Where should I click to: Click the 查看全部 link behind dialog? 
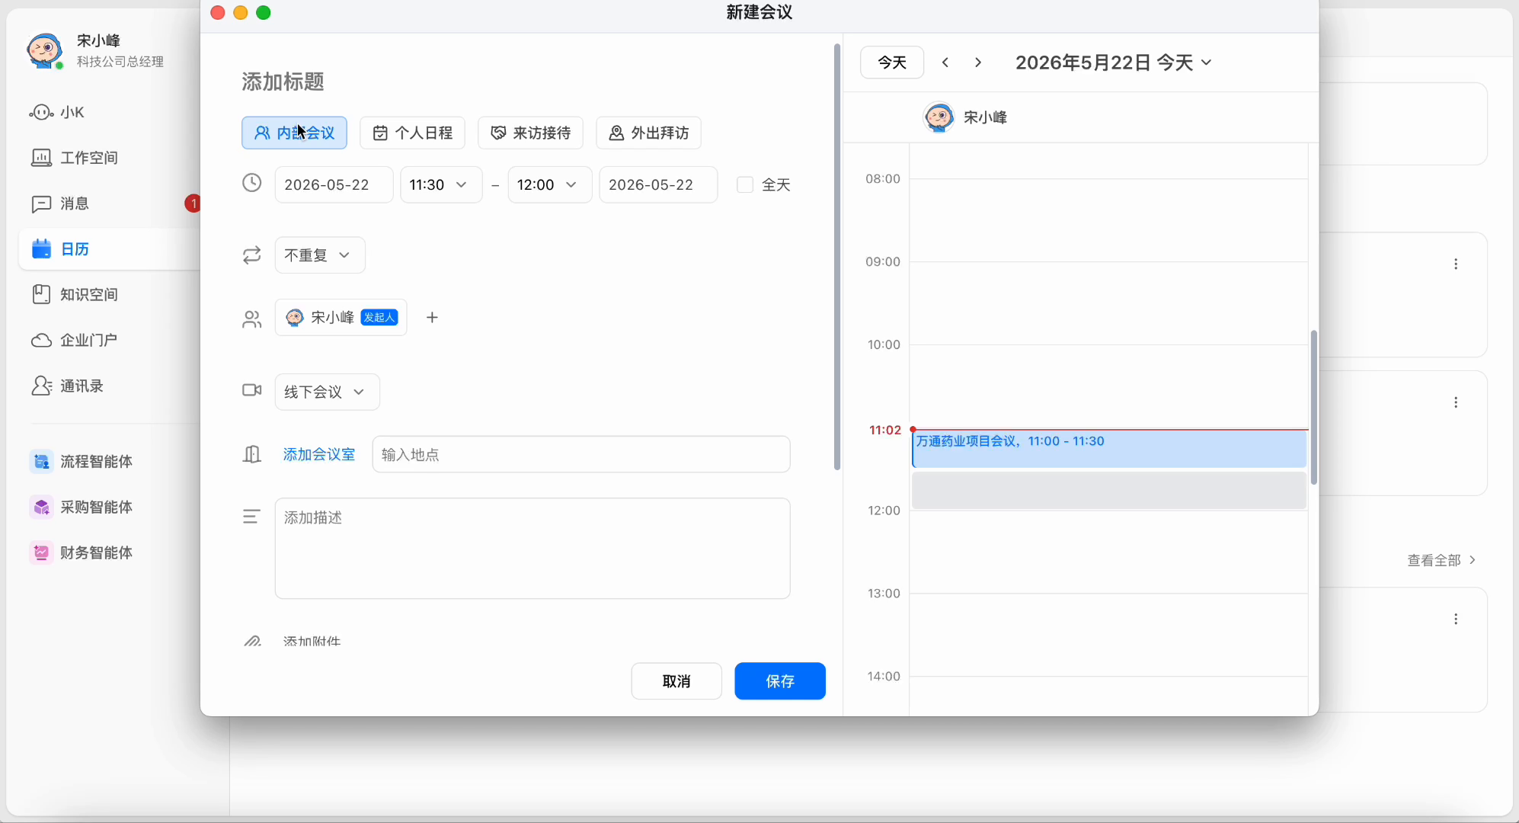(x=1441, y=560)
